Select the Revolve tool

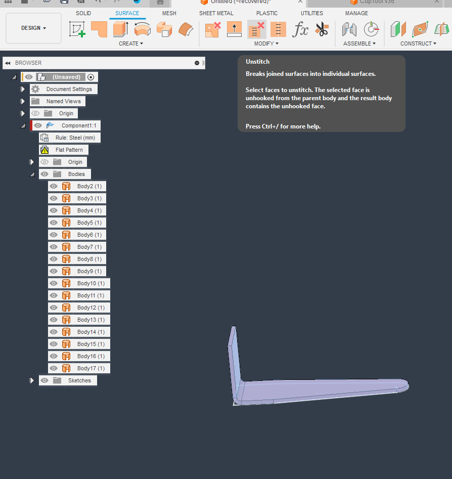click(x=142, y=30)
